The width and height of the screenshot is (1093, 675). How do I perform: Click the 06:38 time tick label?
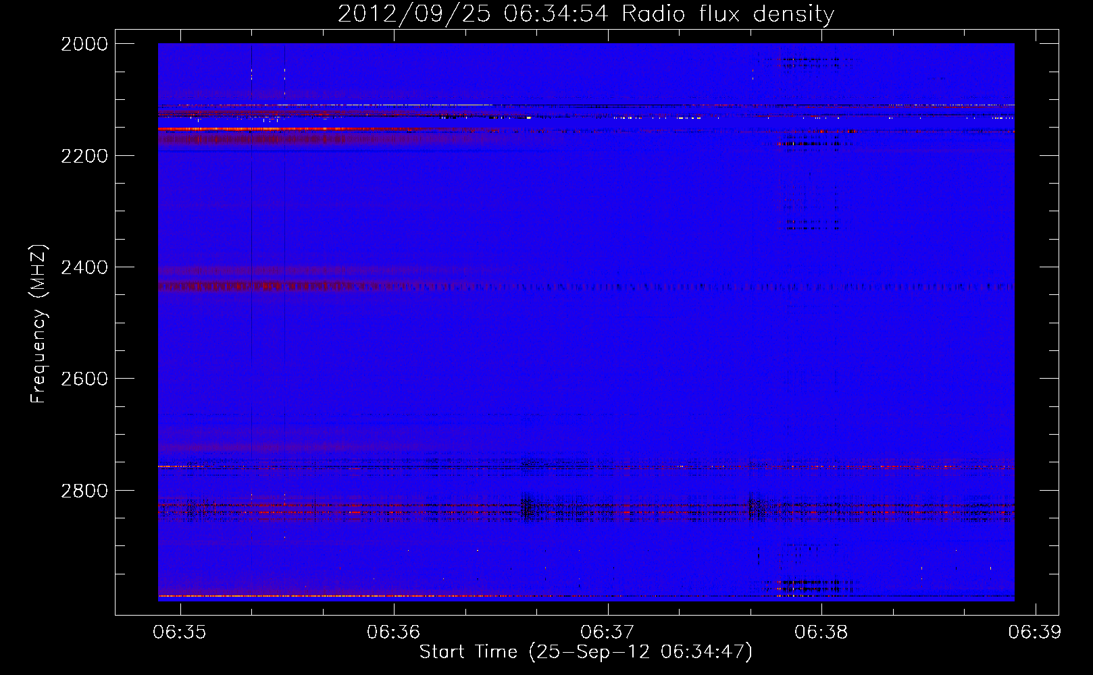[821, 632]
